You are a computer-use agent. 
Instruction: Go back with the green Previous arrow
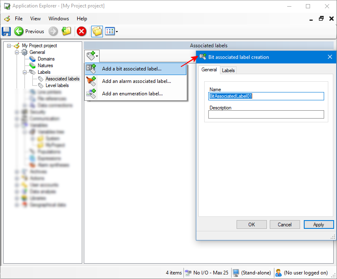tap(19, 32)
